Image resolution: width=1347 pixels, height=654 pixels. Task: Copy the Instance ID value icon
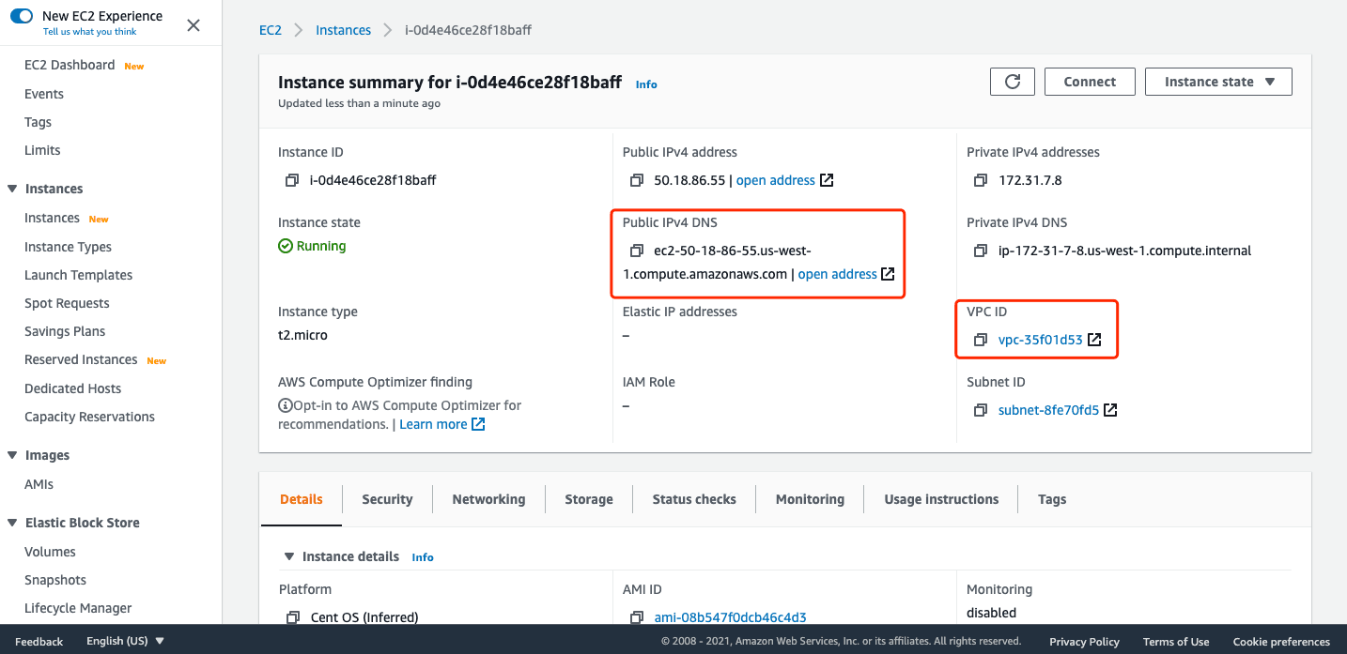(291, 180)
